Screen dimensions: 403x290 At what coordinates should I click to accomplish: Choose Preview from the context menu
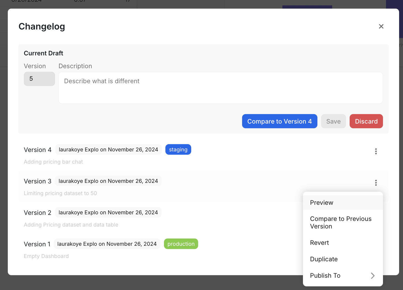click(343, 203)
